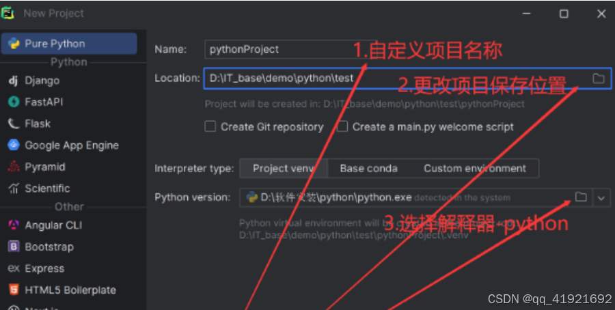
Task: Click the python.exe interpreter icon
Action: point(251,197)
